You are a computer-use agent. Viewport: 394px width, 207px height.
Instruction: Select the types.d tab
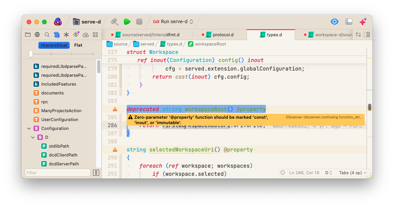click(271, 35)
